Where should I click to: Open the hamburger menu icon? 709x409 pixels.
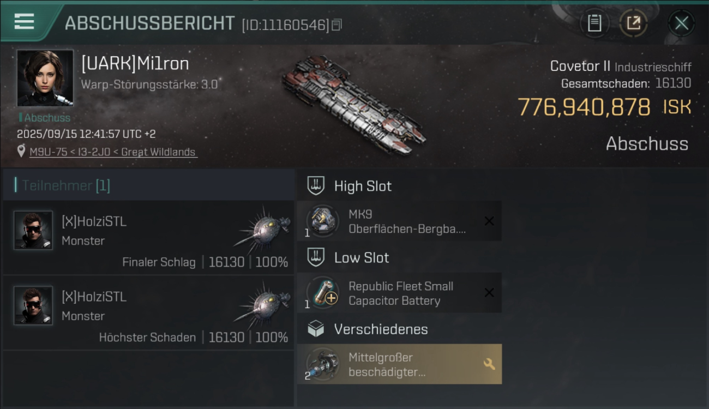[25, 21]
